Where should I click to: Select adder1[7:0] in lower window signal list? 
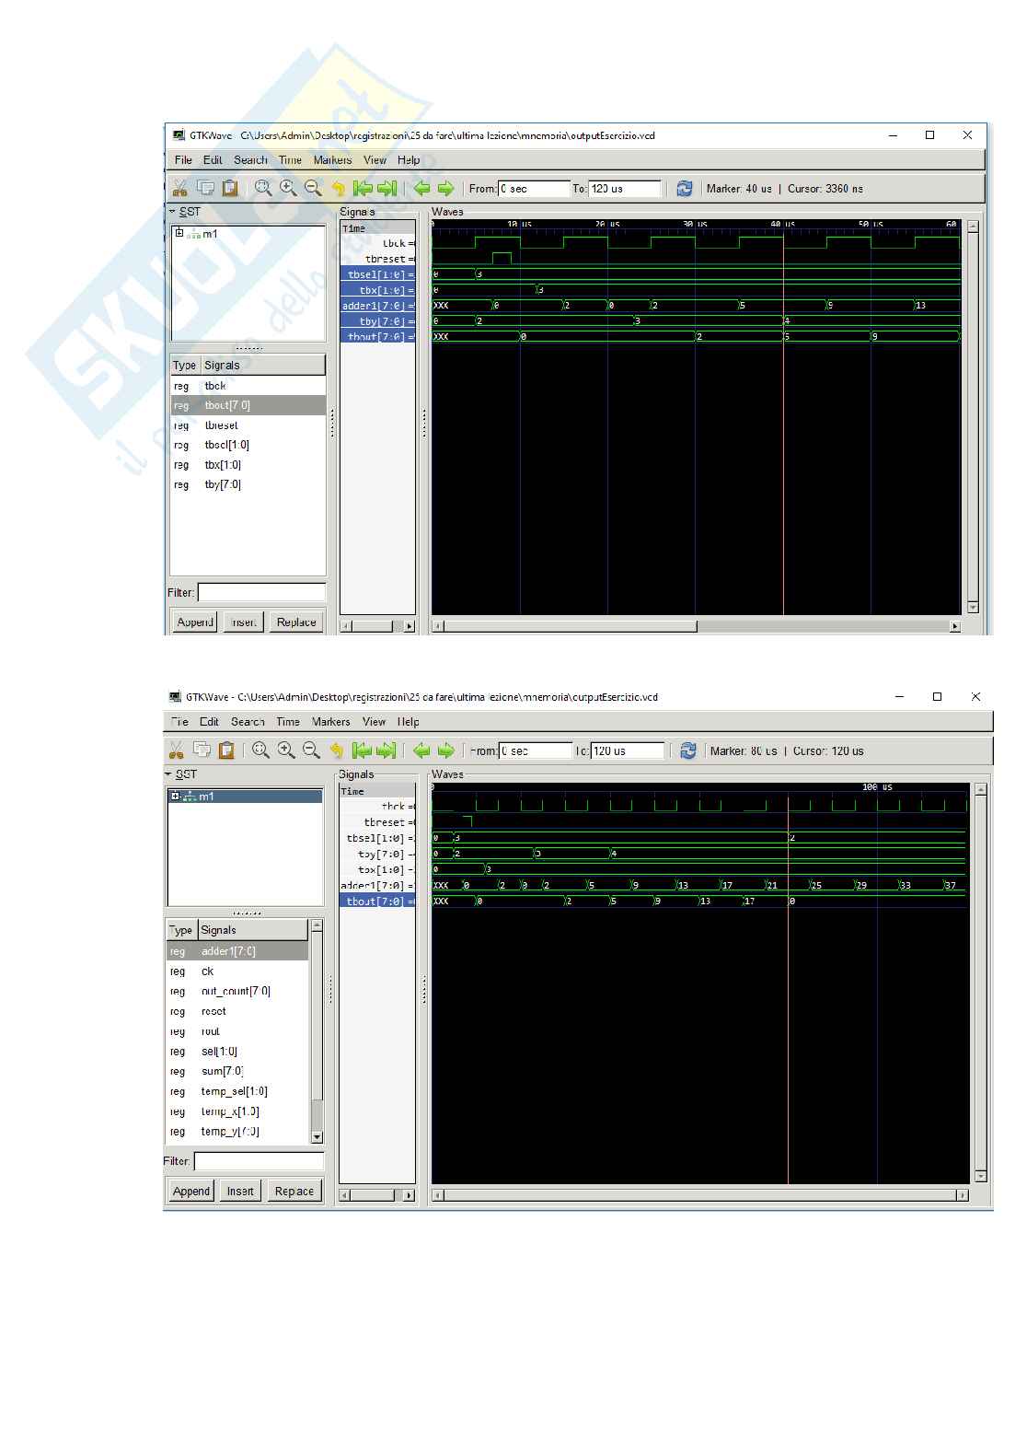pyautogui.click(x=228, y=951)
